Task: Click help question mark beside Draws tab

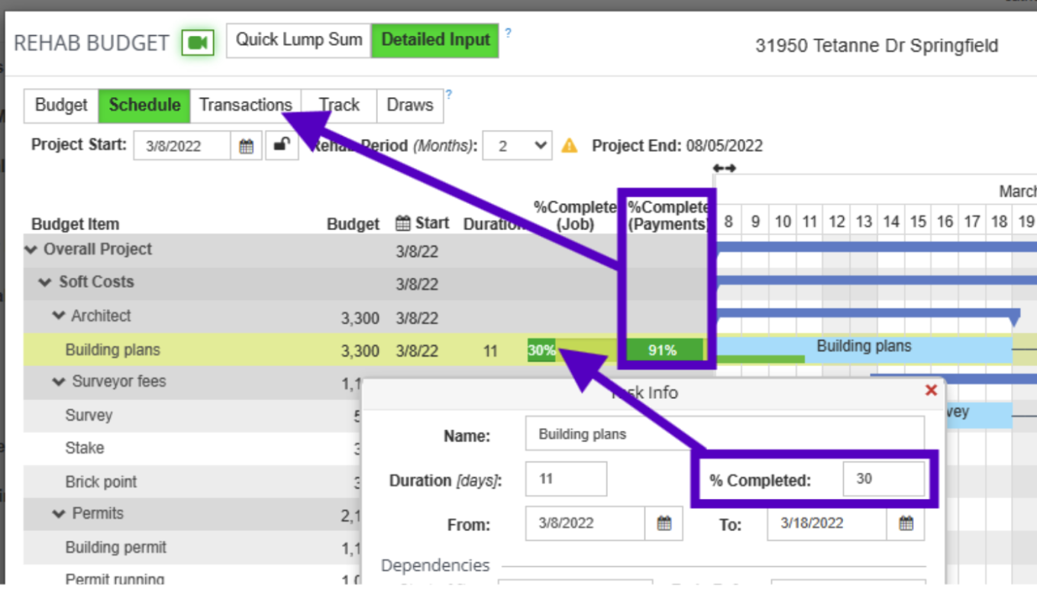Action: (x=449, y=95)
